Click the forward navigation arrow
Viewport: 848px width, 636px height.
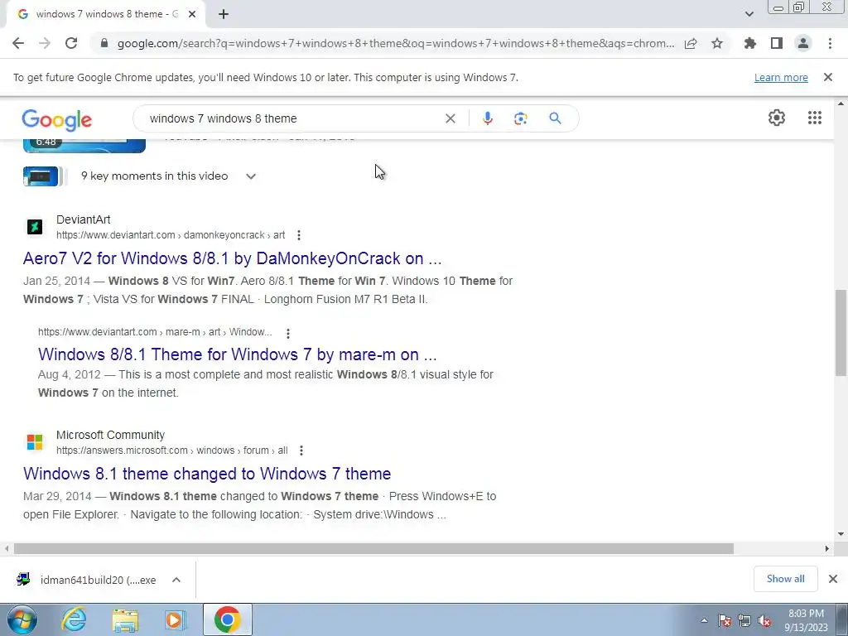45,43
